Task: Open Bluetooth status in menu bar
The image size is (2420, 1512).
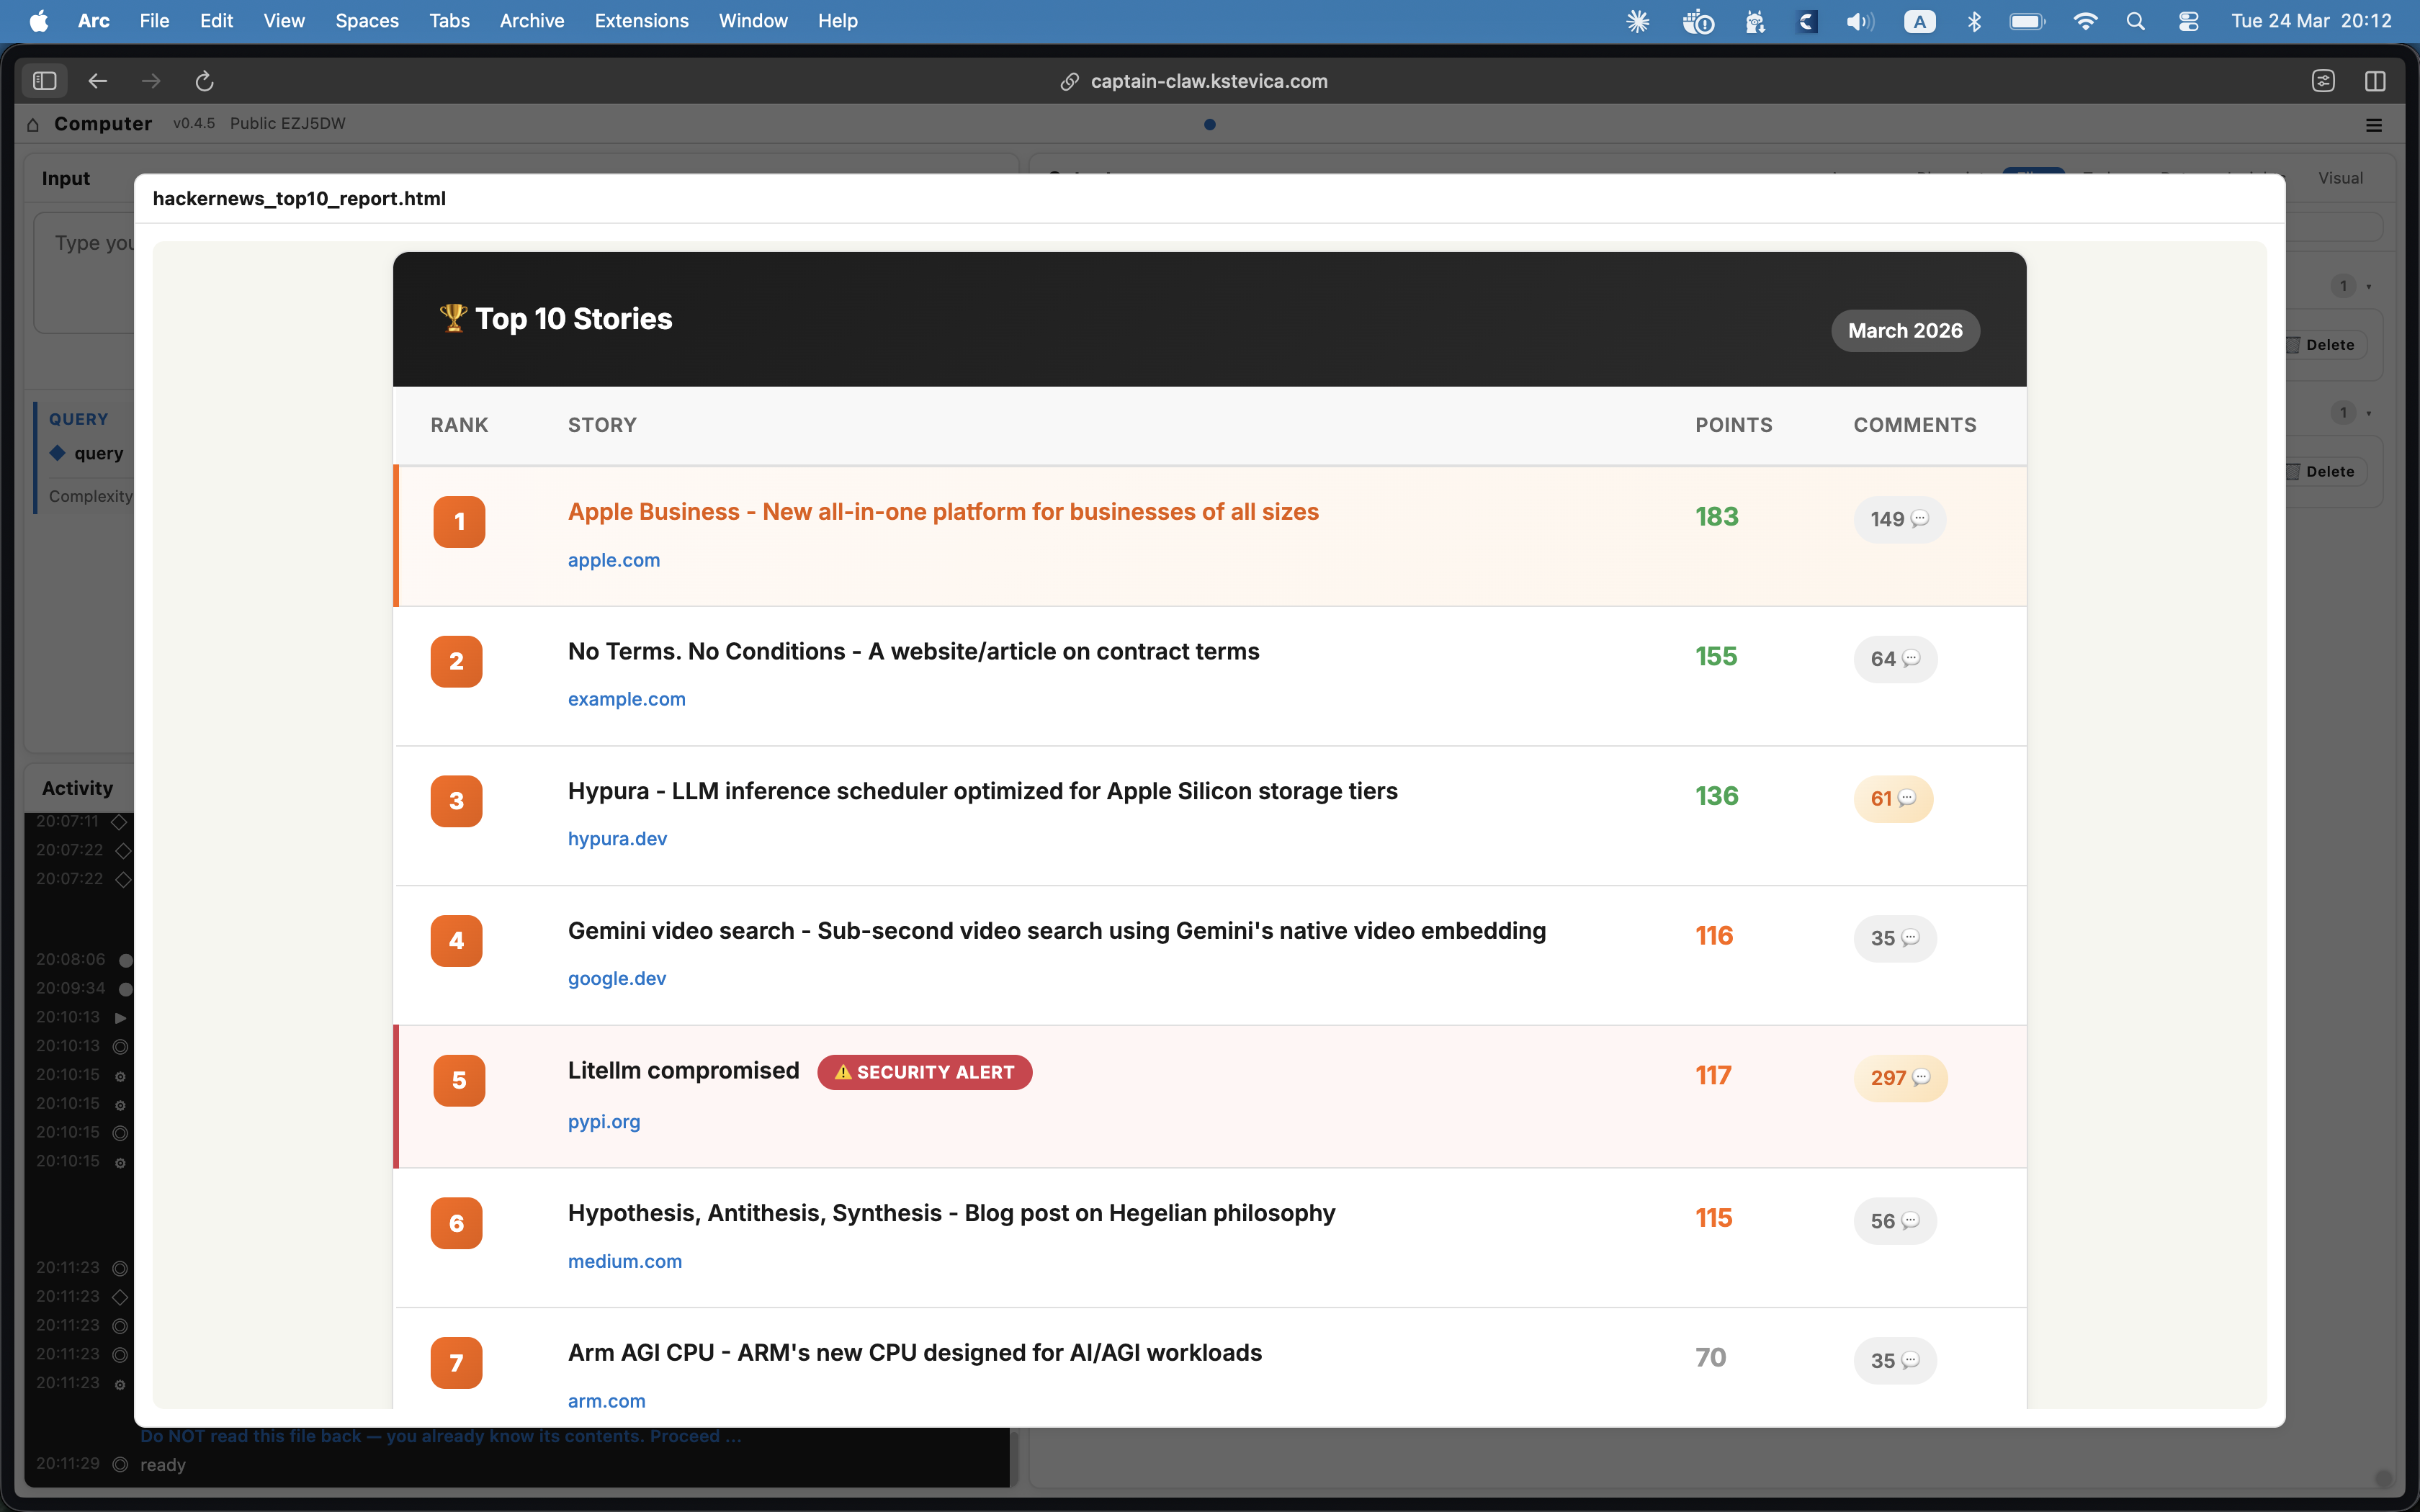Action: tap(1974, 21)
